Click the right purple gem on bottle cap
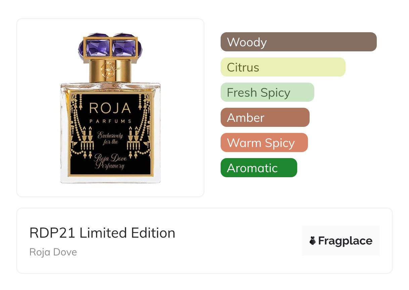This screenshot has width=409, height=290. (x=124, y=47)
